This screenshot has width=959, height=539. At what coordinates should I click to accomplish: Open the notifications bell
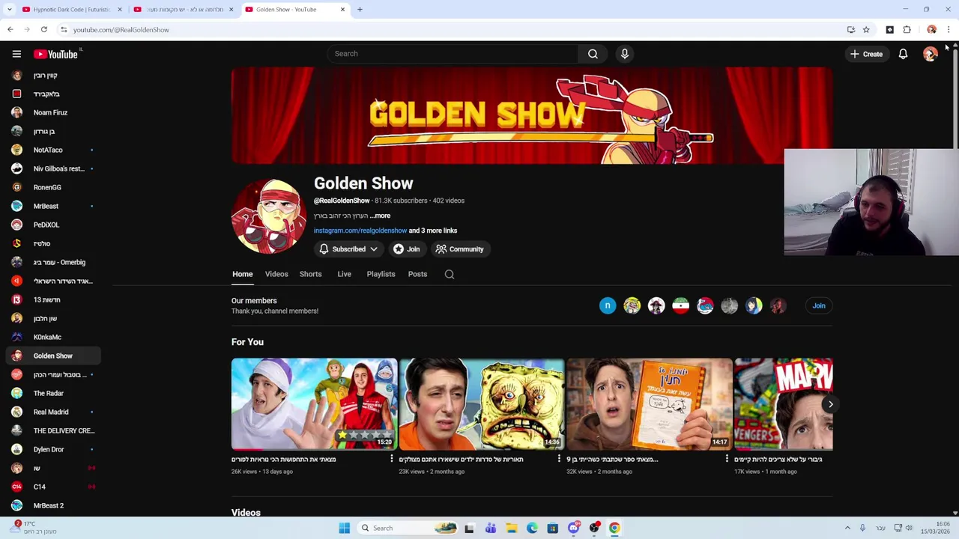pos(903,54)
